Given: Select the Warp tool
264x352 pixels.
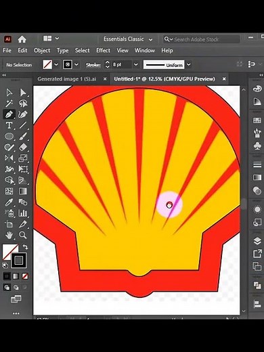Looking at the screenshot, I should click(x=9, y=169).
